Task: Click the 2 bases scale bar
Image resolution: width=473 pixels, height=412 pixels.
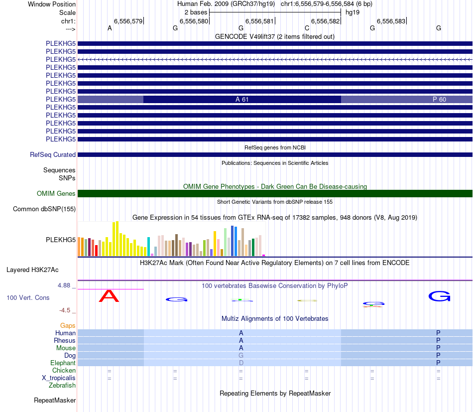Action: (275, 12)
